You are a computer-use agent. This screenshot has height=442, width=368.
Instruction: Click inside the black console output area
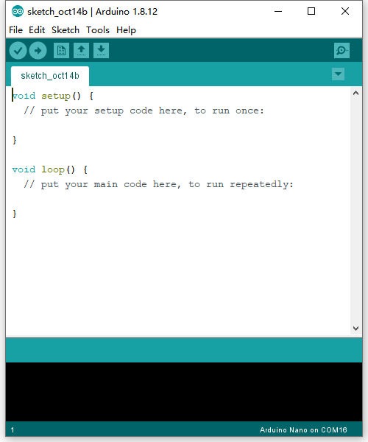(x=184, y=392)
